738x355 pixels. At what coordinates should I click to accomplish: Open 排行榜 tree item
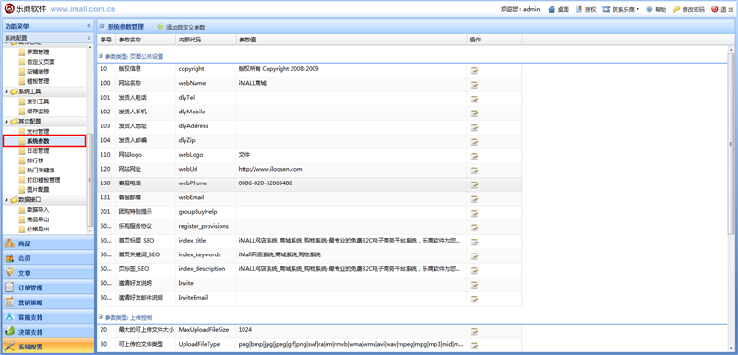(x=35, y=160)
